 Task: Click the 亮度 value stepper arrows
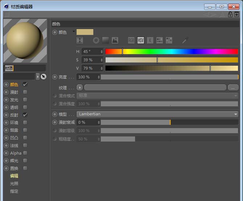point(99,77)
